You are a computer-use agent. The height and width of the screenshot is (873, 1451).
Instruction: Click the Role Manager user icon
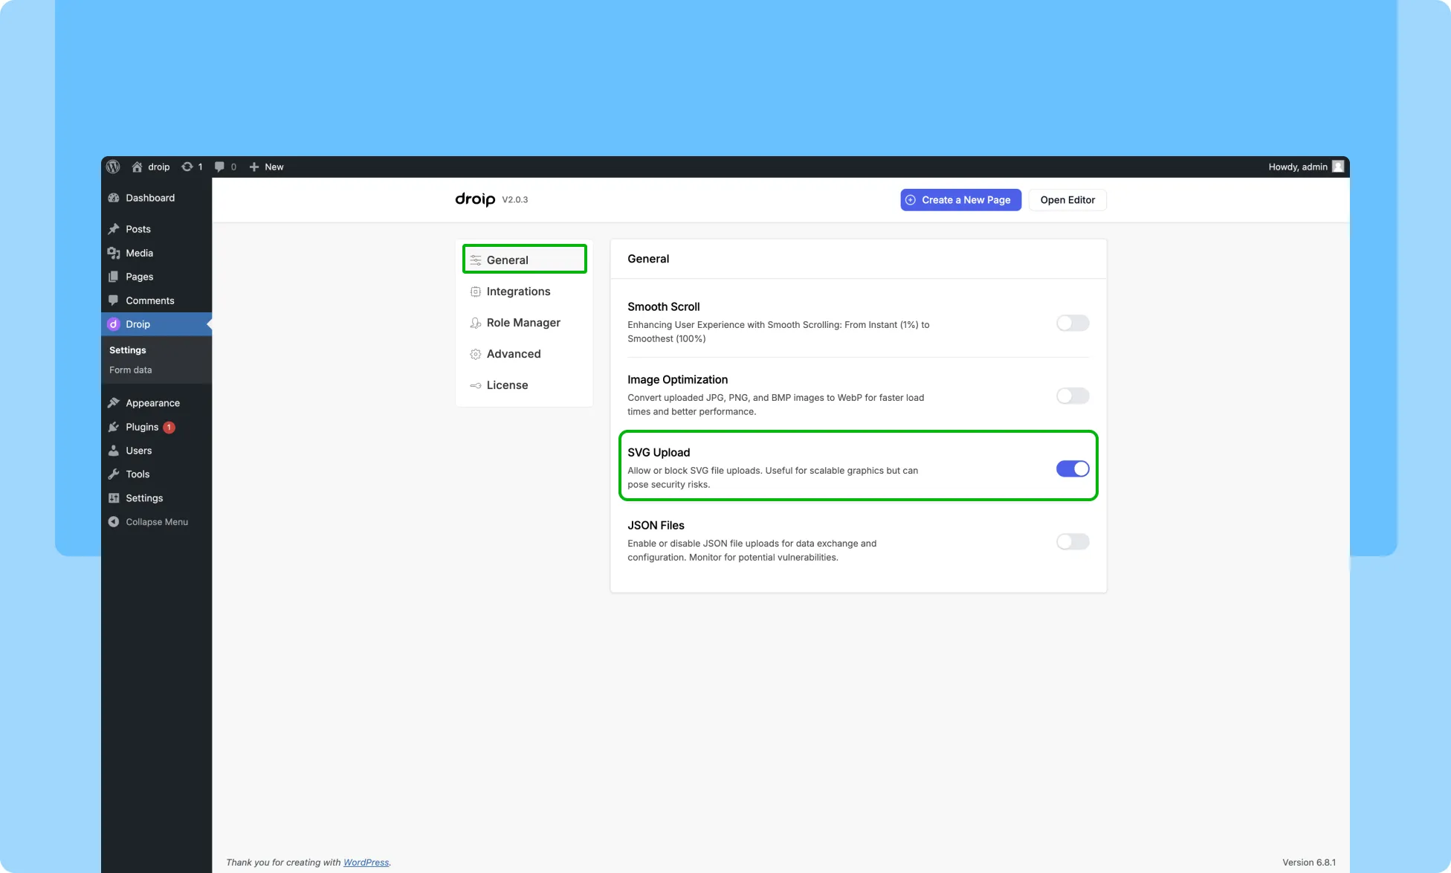point(476,323)
